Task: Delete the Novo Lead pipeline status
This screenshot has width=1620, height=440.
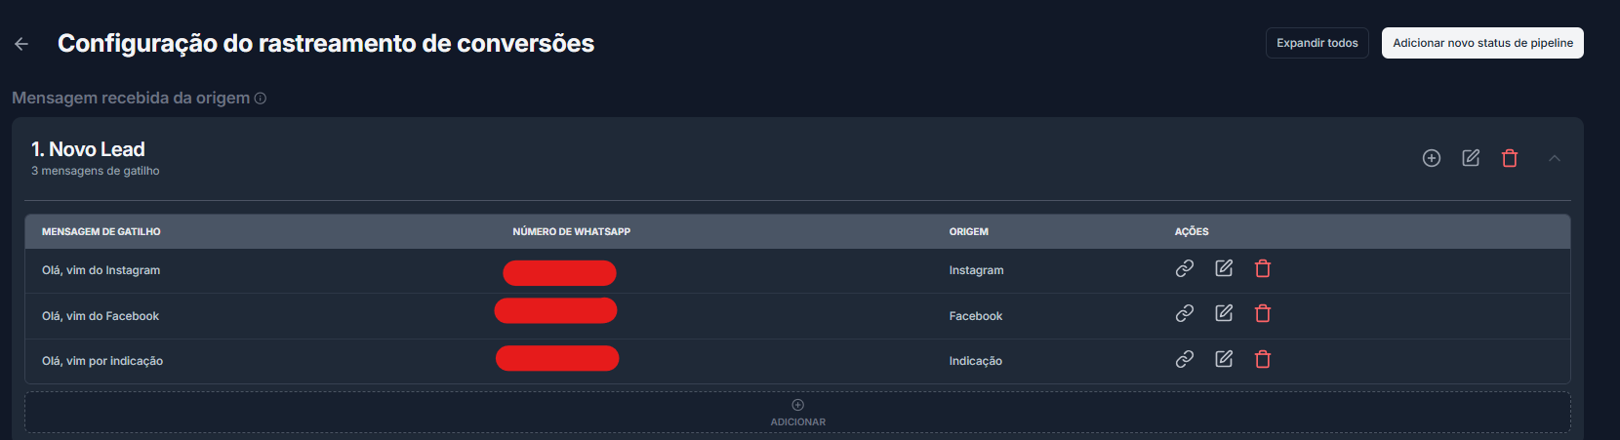Action: coord(1510,158)
